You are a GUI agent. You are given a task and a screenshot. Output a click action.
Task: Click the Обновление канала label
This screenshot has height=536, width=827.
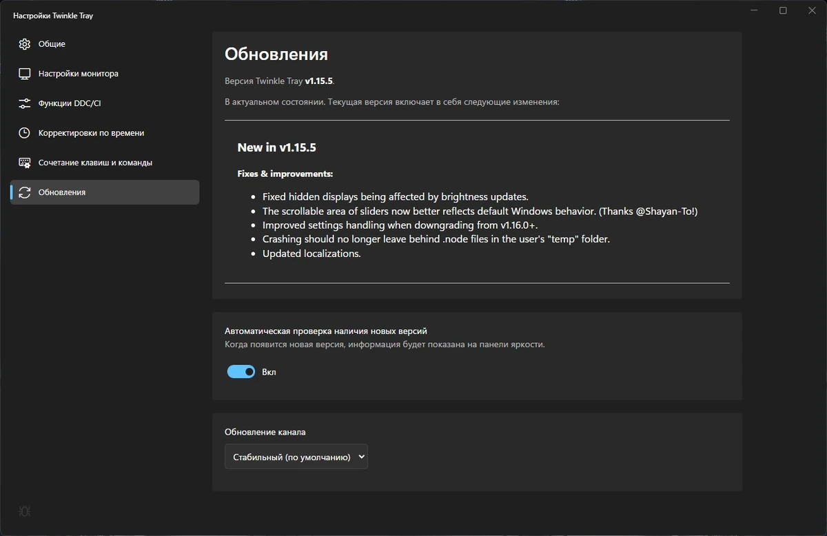(265, 432)
